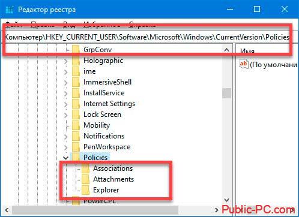Minimize the Редактор реестра window

coord(230,9)
